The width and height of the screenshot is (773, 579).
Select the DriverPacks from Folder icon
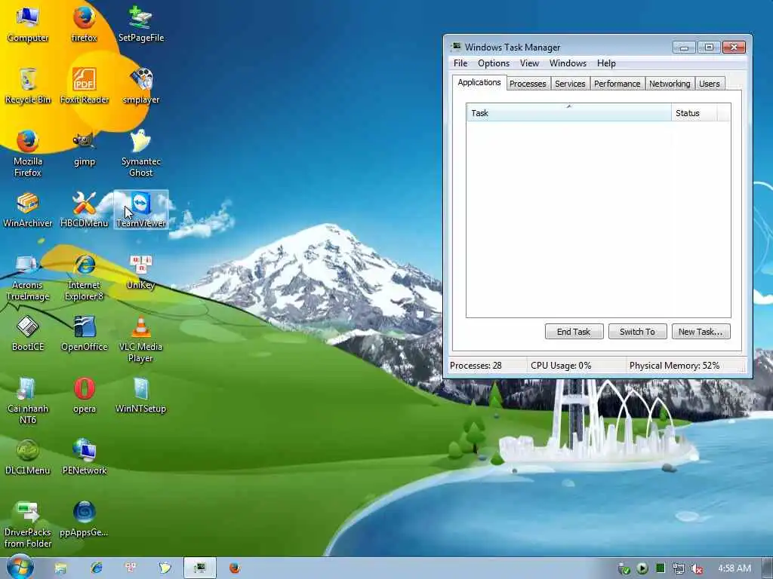click(28, 525)
